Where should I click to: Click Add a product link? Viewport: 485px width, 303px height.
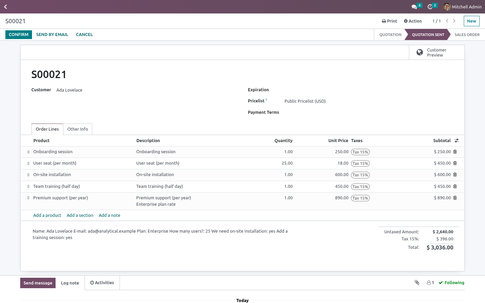[x=47, y=215]
